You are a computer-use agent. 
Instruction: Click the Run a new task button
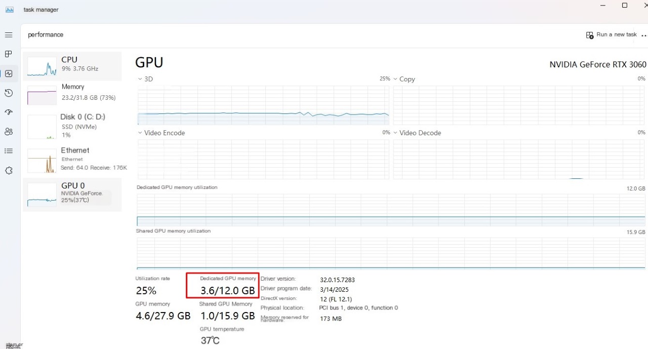[x=612, y=35]
